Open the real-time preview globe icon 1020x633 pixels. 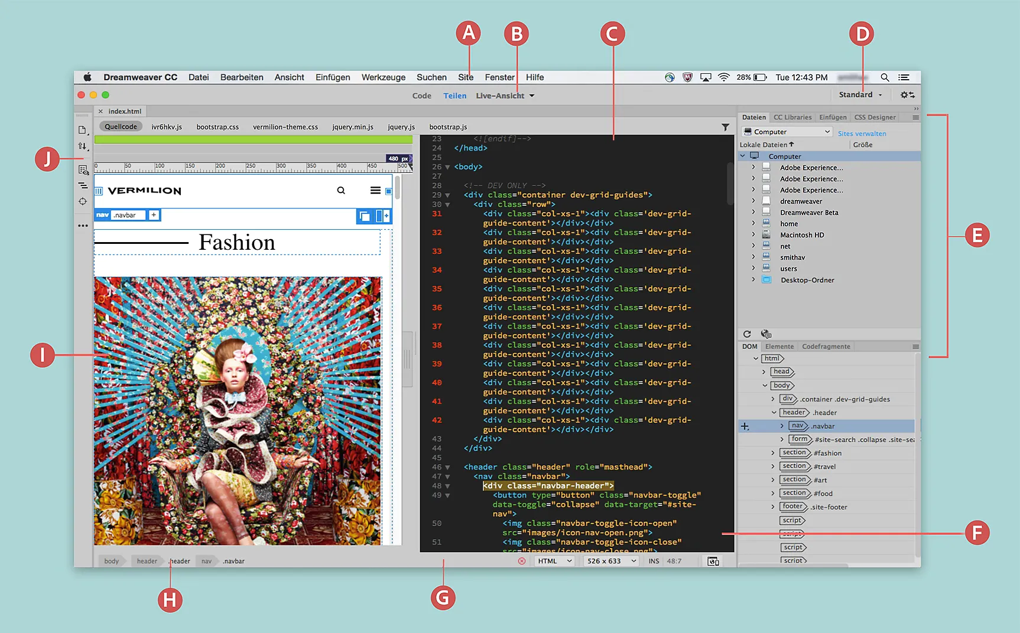(x=766, y=334)
